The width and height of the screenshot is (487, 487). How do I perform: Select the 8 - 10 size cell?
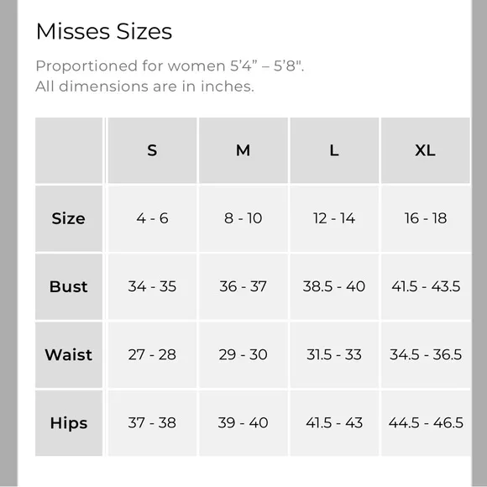pyautogui.click(x=243, y=218)
